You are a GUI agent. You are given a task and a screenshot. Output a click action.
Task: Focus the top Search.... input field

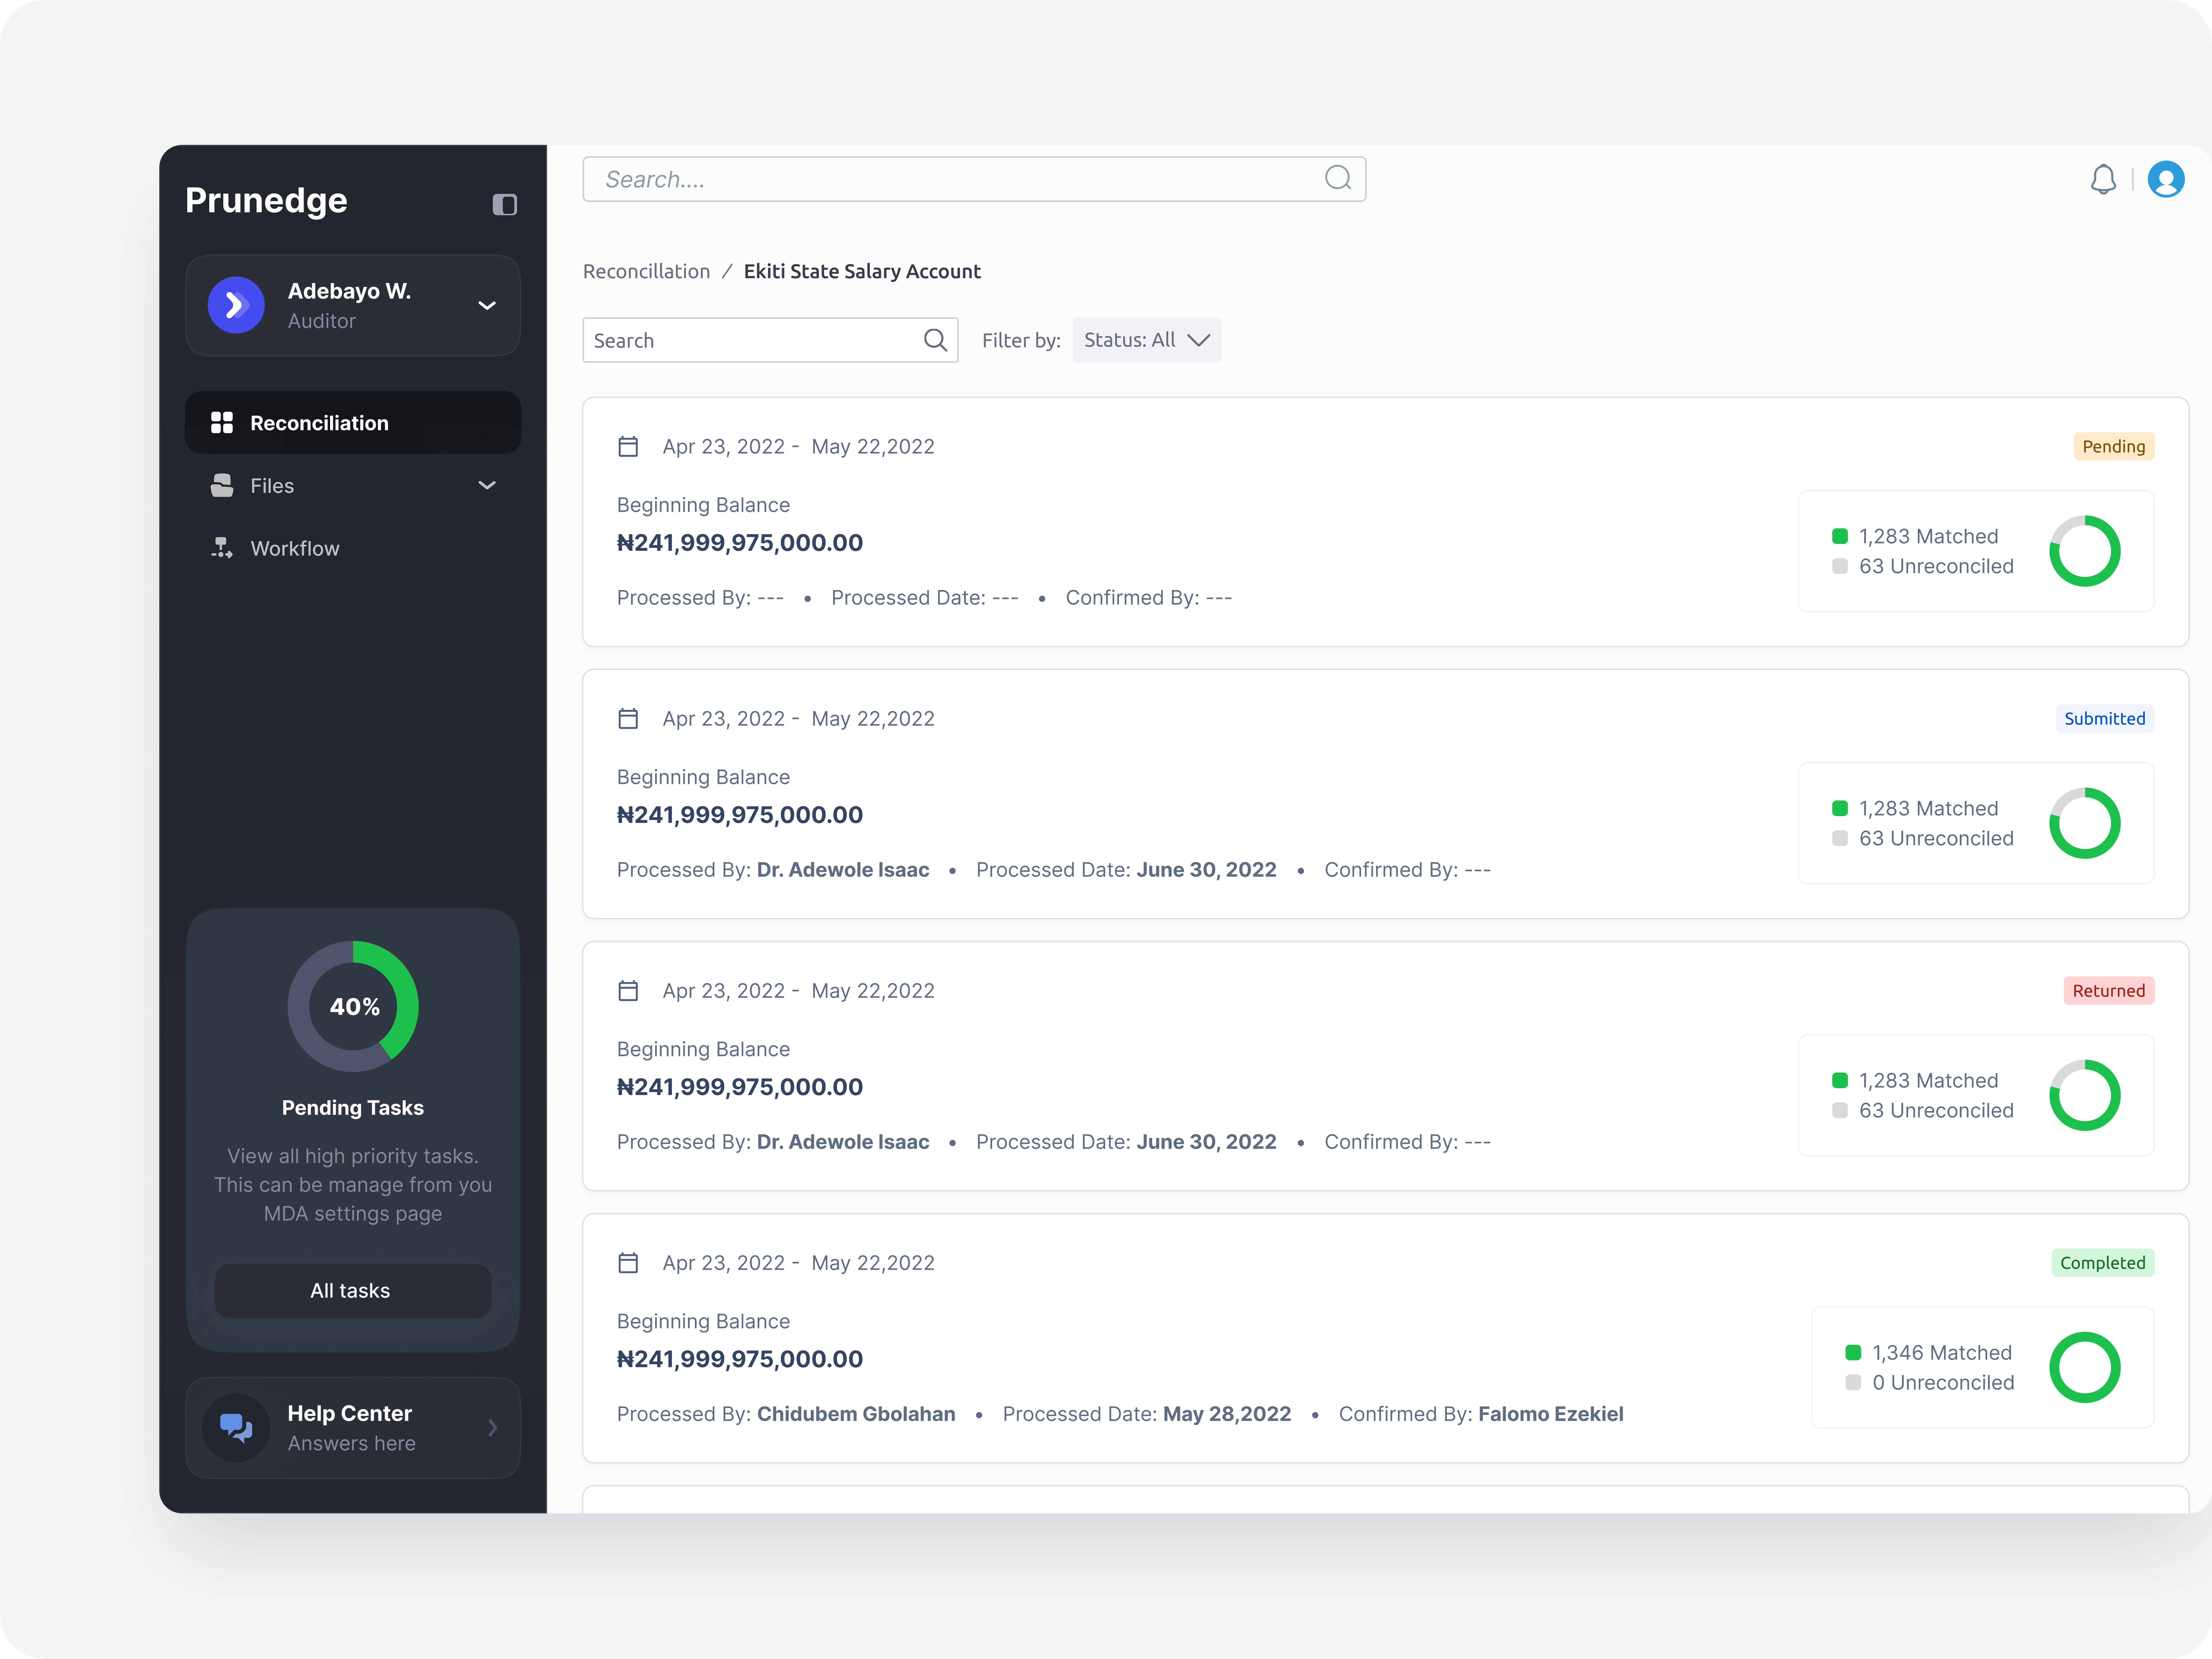point(974,179)
